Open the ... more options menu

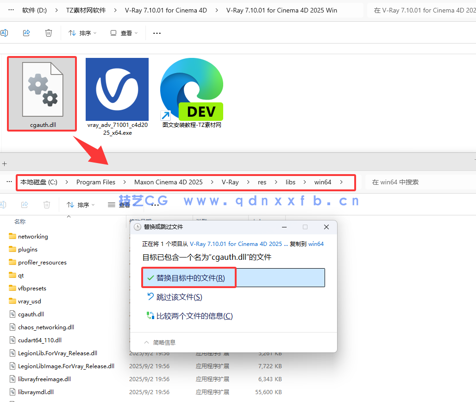157,33
